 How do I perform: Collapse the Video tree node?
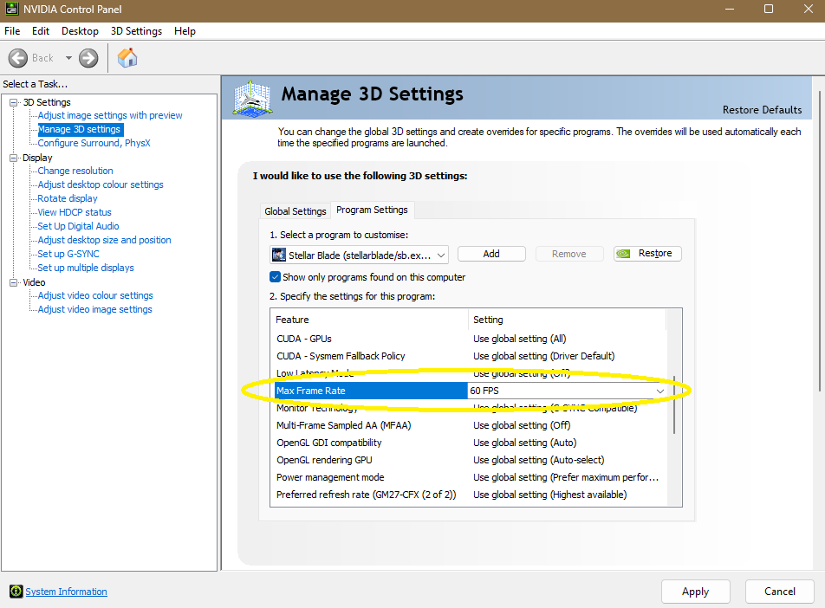point(14,282)
